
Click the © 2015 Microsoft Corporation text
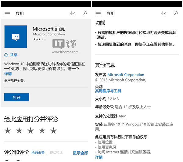[121, 80]
